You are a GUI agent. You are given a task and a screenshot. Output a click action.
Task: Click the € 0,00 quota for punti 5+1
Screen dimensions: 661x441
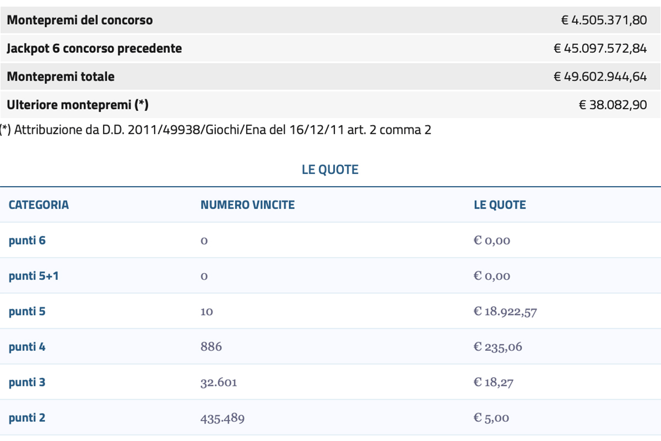click(x=492, y=276)
